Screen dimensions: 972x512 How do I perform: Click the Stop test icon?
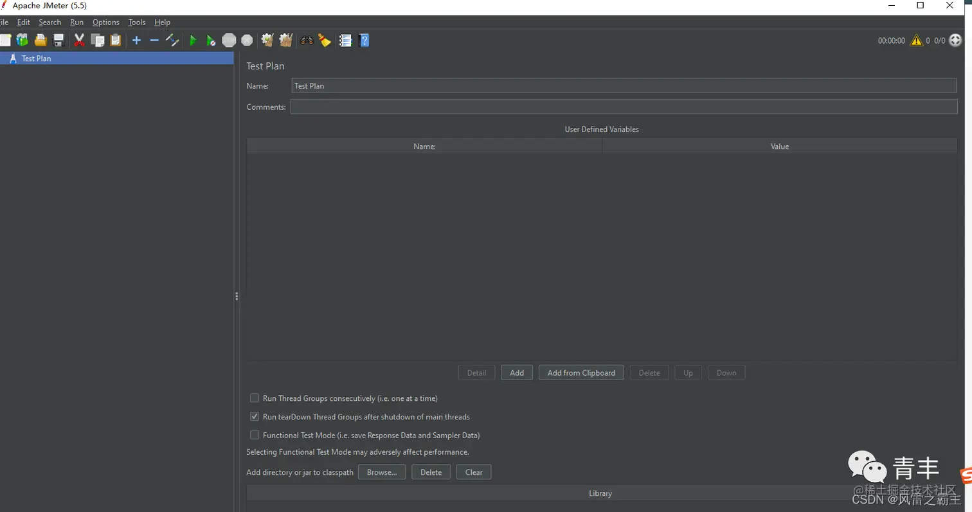click(229, 40)
